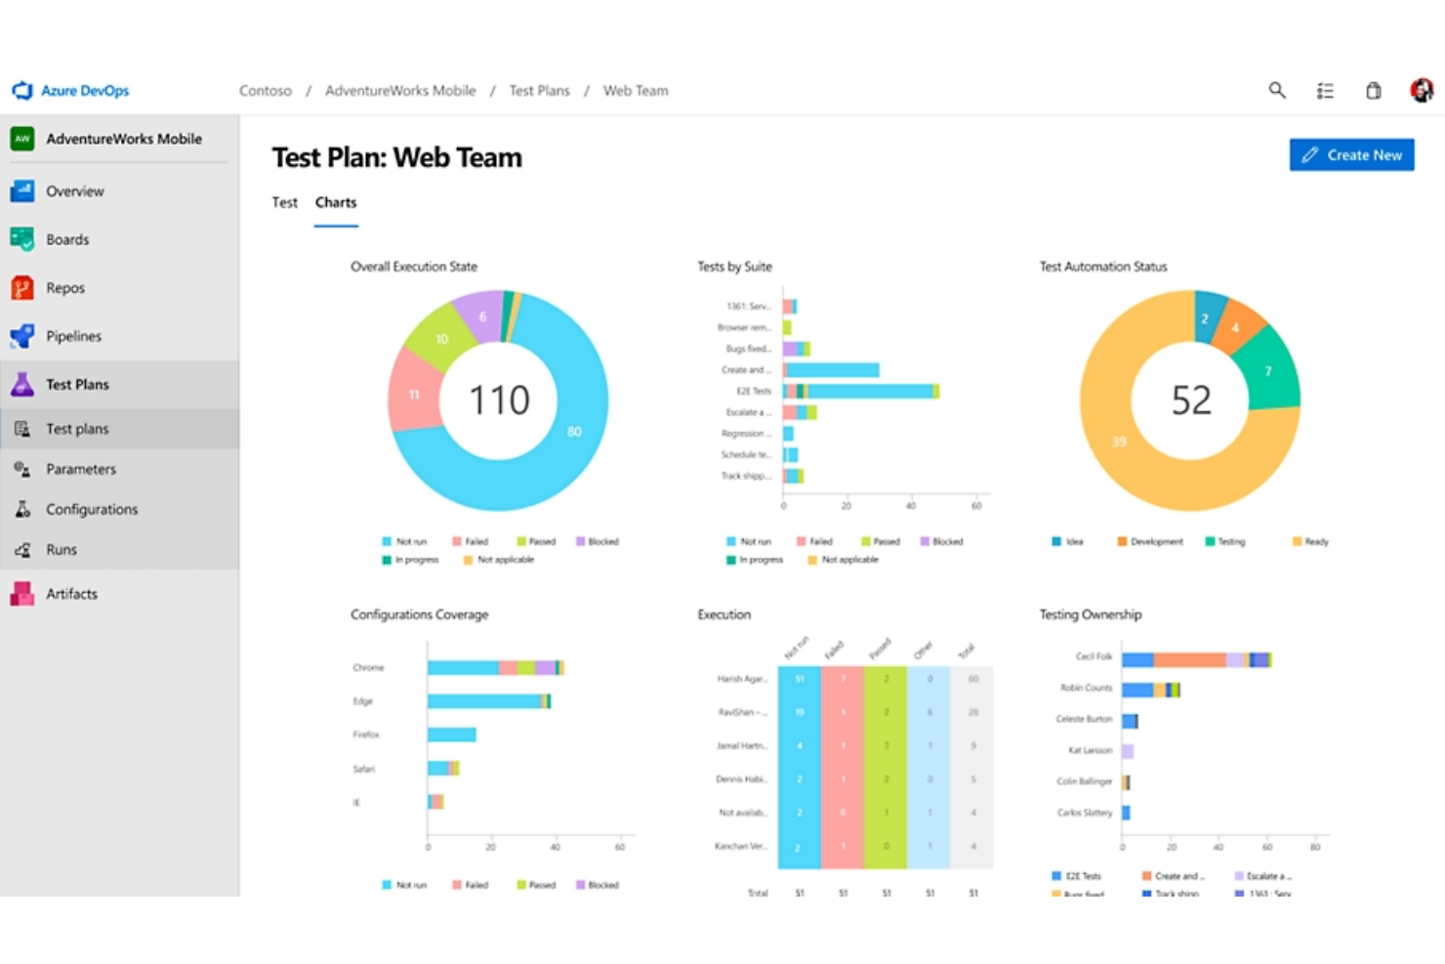Open Pipelines from the left navigation
The width and height of the screenshot is (1445, 964).
73,335
